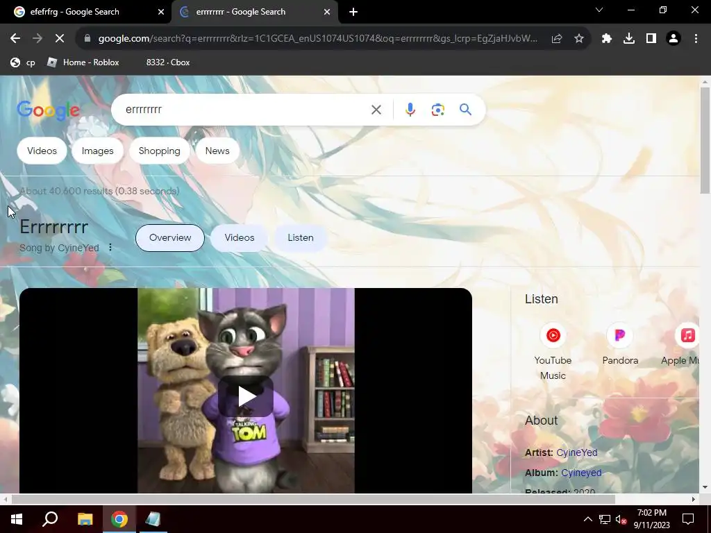Select the Listen song tab
711x533 pixels.
[301, 238]
